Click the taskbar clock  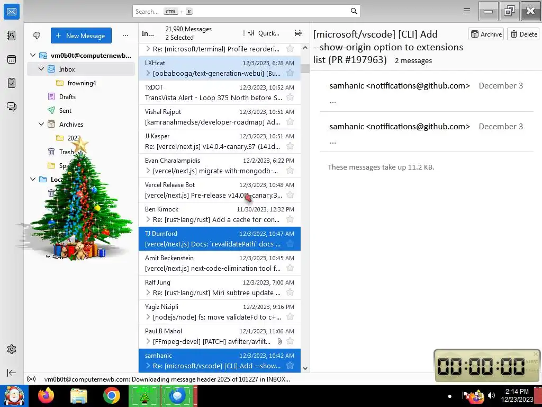pos(517,395)
